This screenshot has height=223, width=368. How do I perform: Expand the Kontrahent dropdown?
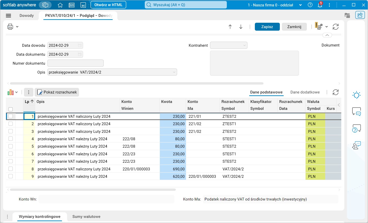pyautogui.click(x=244, y=45)
